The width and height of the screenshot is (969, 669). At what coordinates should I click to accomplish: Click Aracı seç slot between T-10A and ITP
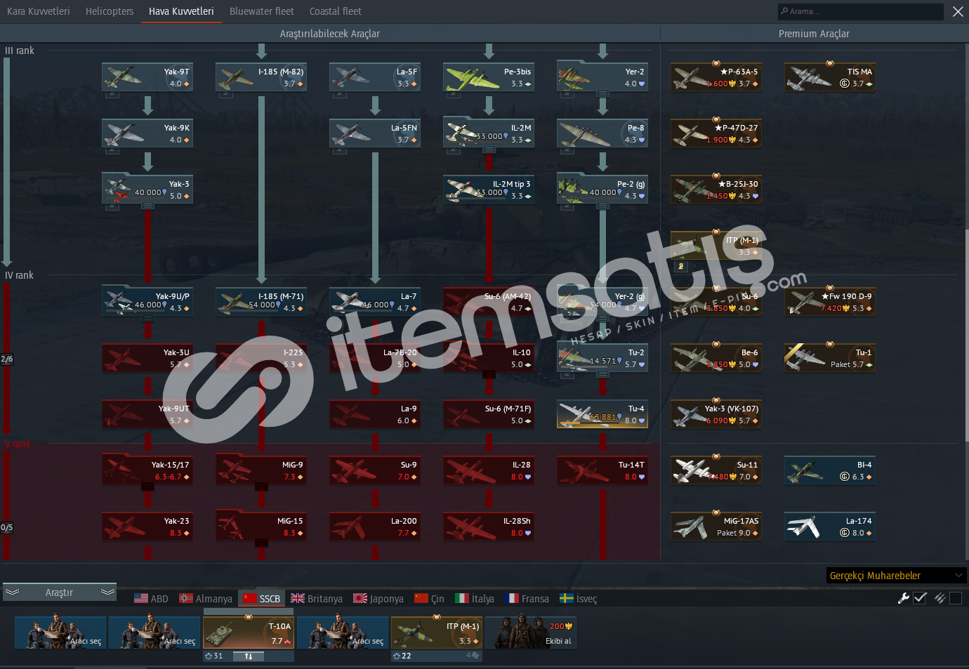click(x=343, y=632)
